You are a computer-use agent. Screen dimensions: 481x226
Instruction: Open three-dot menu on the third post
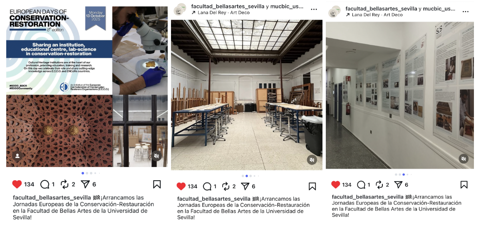[x=466, y=12]
